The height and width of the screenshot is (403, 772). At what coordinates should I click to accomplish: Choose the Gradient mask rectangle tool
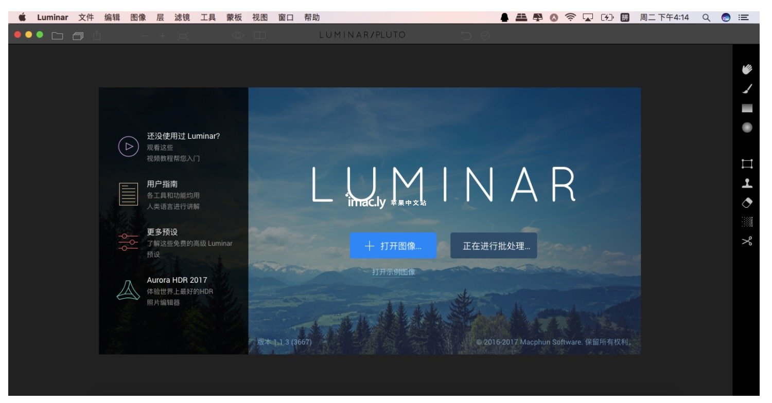click(x=747, y=108)
